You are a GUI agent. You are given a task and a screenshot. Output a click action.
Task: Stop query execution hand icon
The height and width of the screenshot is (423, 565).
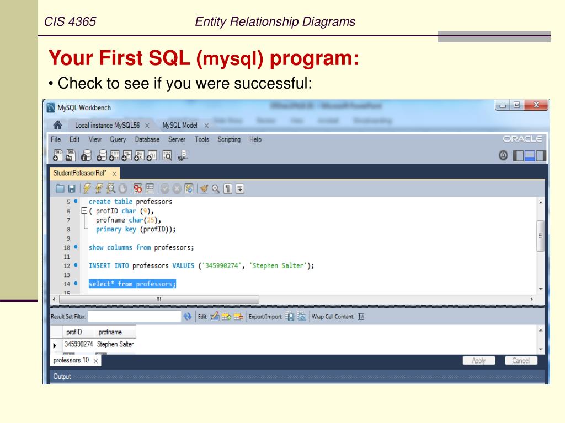pyautogui.click(x=122, y=188)
